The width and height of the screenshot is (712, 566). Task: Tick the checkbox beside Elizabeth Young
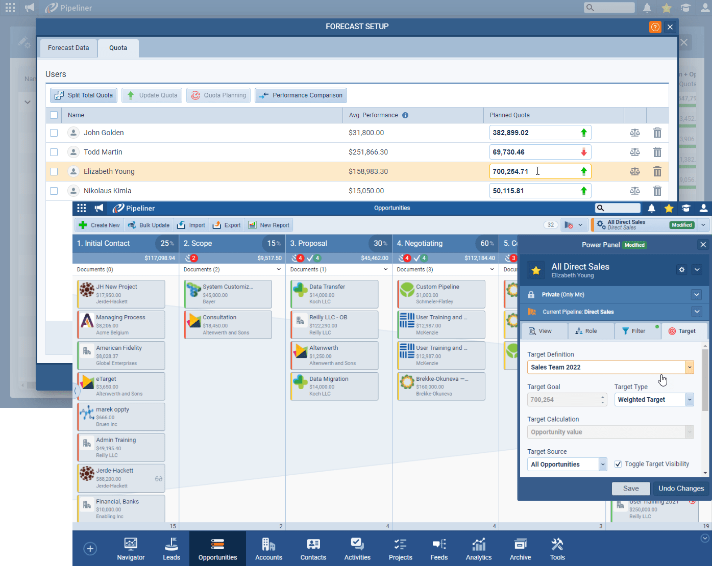pos(54,171)
